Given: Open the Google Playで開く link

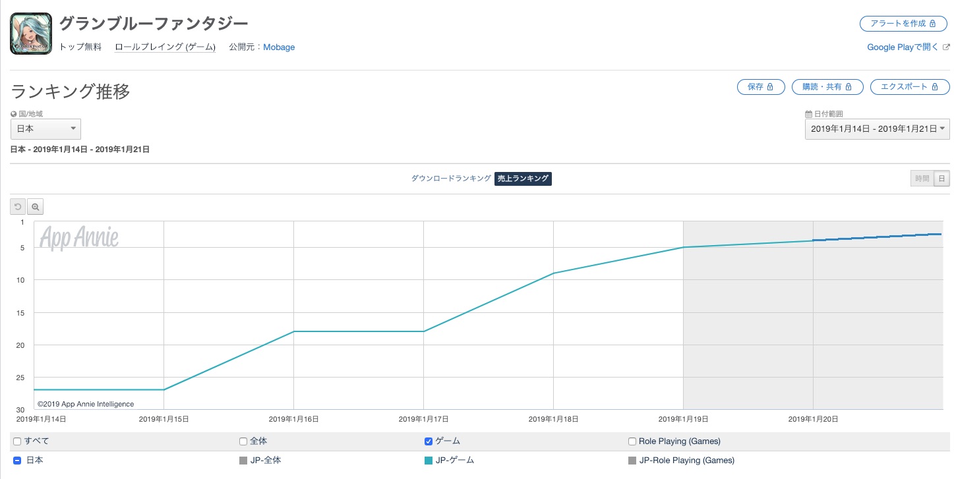Looking at the screenshot, I should [903, 47].
